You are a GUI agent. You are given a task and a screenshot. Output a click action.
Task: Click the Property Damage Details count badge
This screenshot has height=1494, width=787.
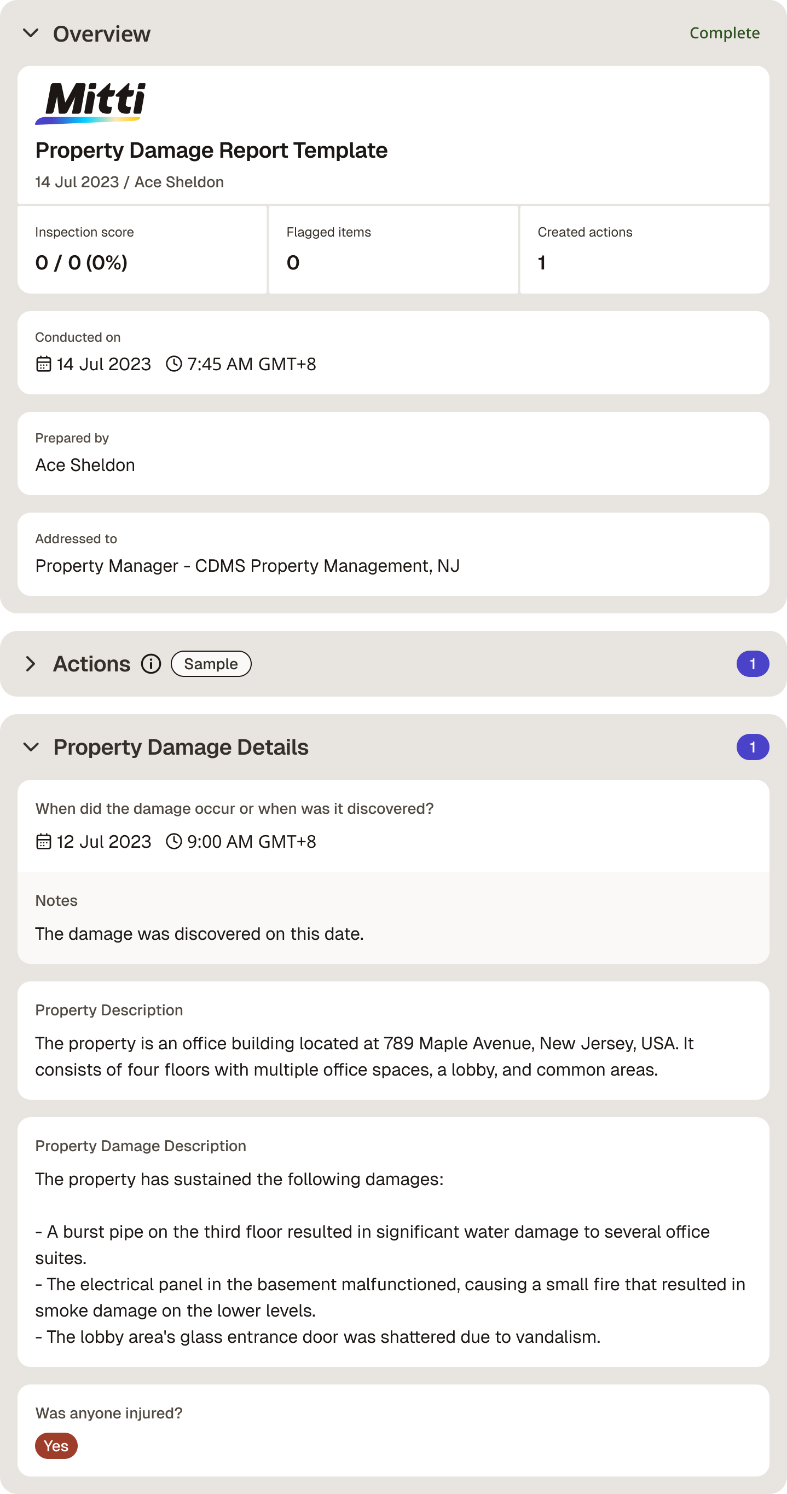coord(752,746)
